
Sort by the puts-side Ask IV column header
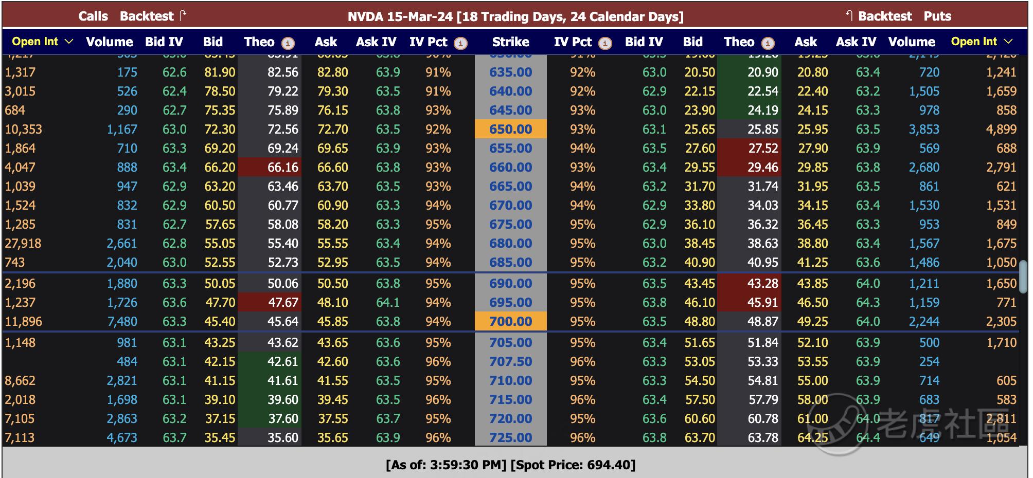856,42
